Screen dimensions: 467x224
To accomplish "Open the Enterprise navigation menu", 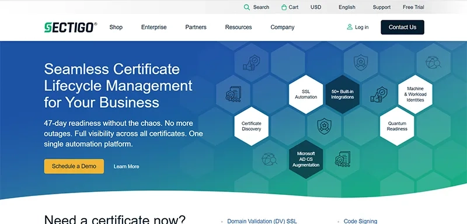I will (x=154, y=27).
